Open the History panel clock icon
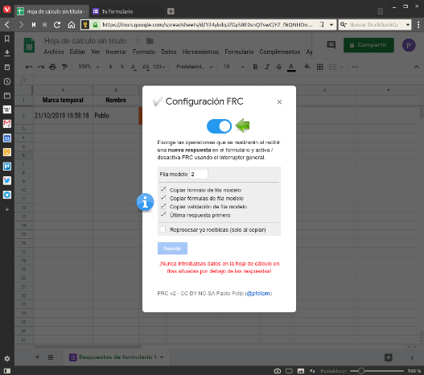Screen dimensions: 424x375 tap(7, 81)
